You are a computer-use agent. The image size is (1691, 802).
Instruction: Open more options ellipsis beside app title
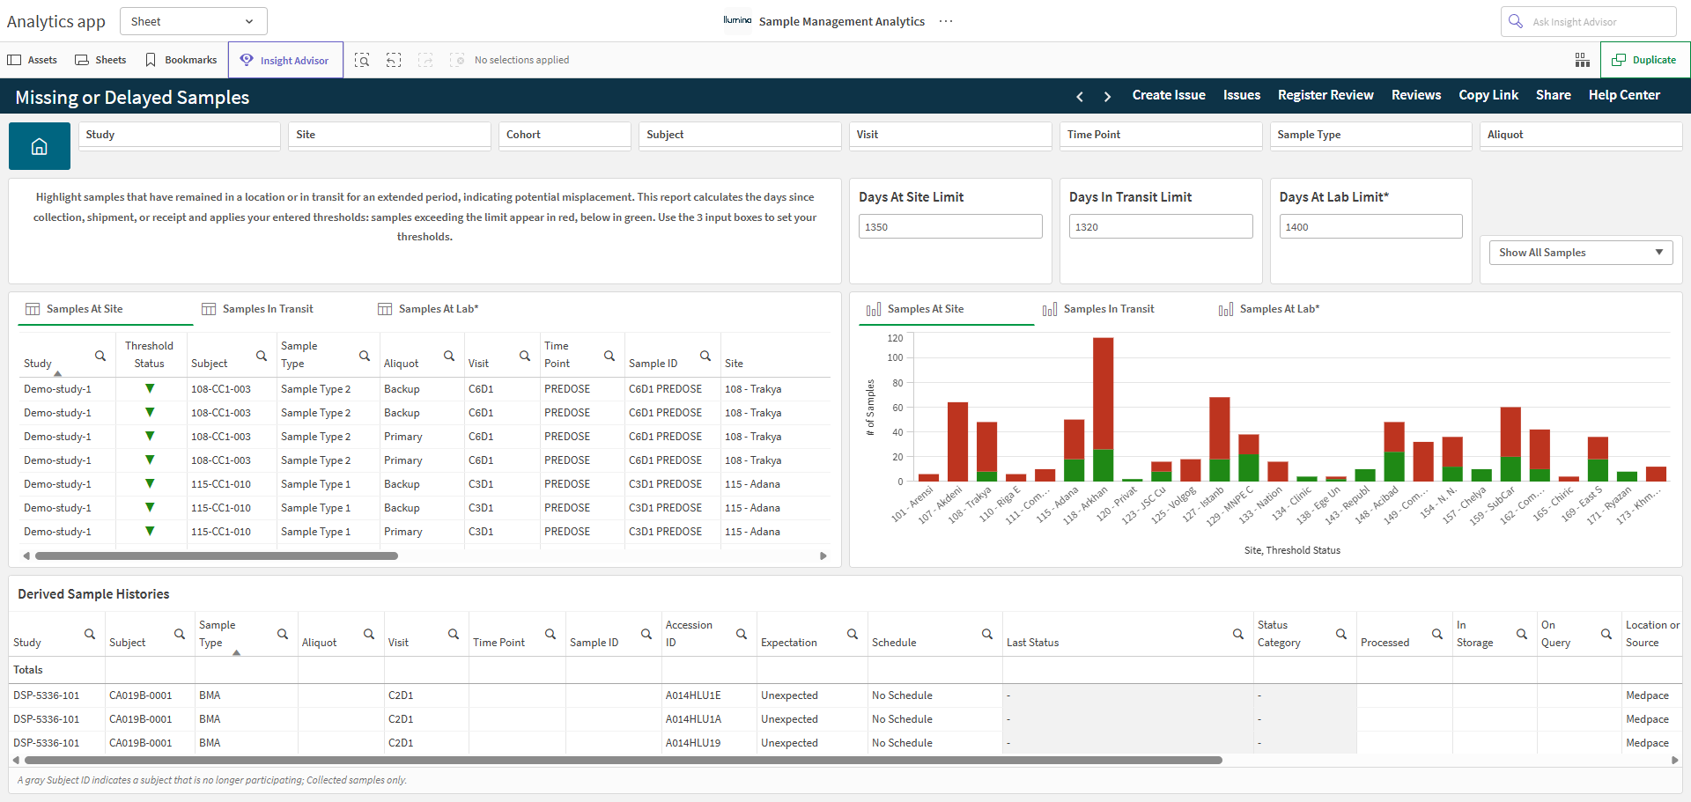coord(946,21)
